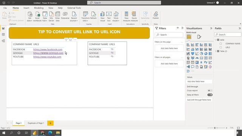242x136 pixels.
Task: Select Format page paint icon
Action: click(199, 37)
